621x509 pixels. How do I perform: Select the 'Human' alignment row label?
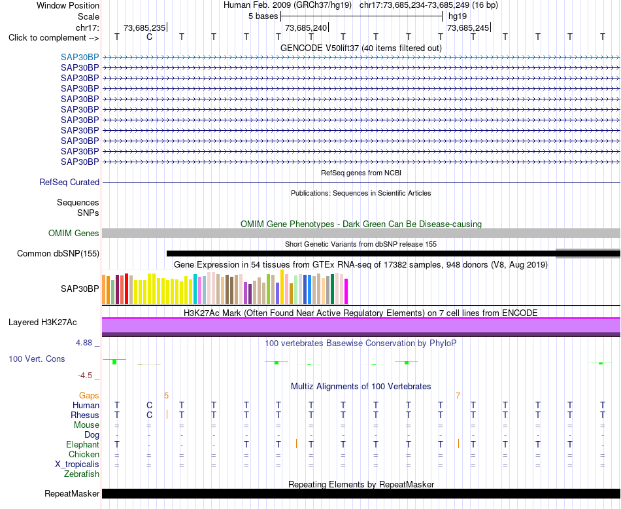86,405
